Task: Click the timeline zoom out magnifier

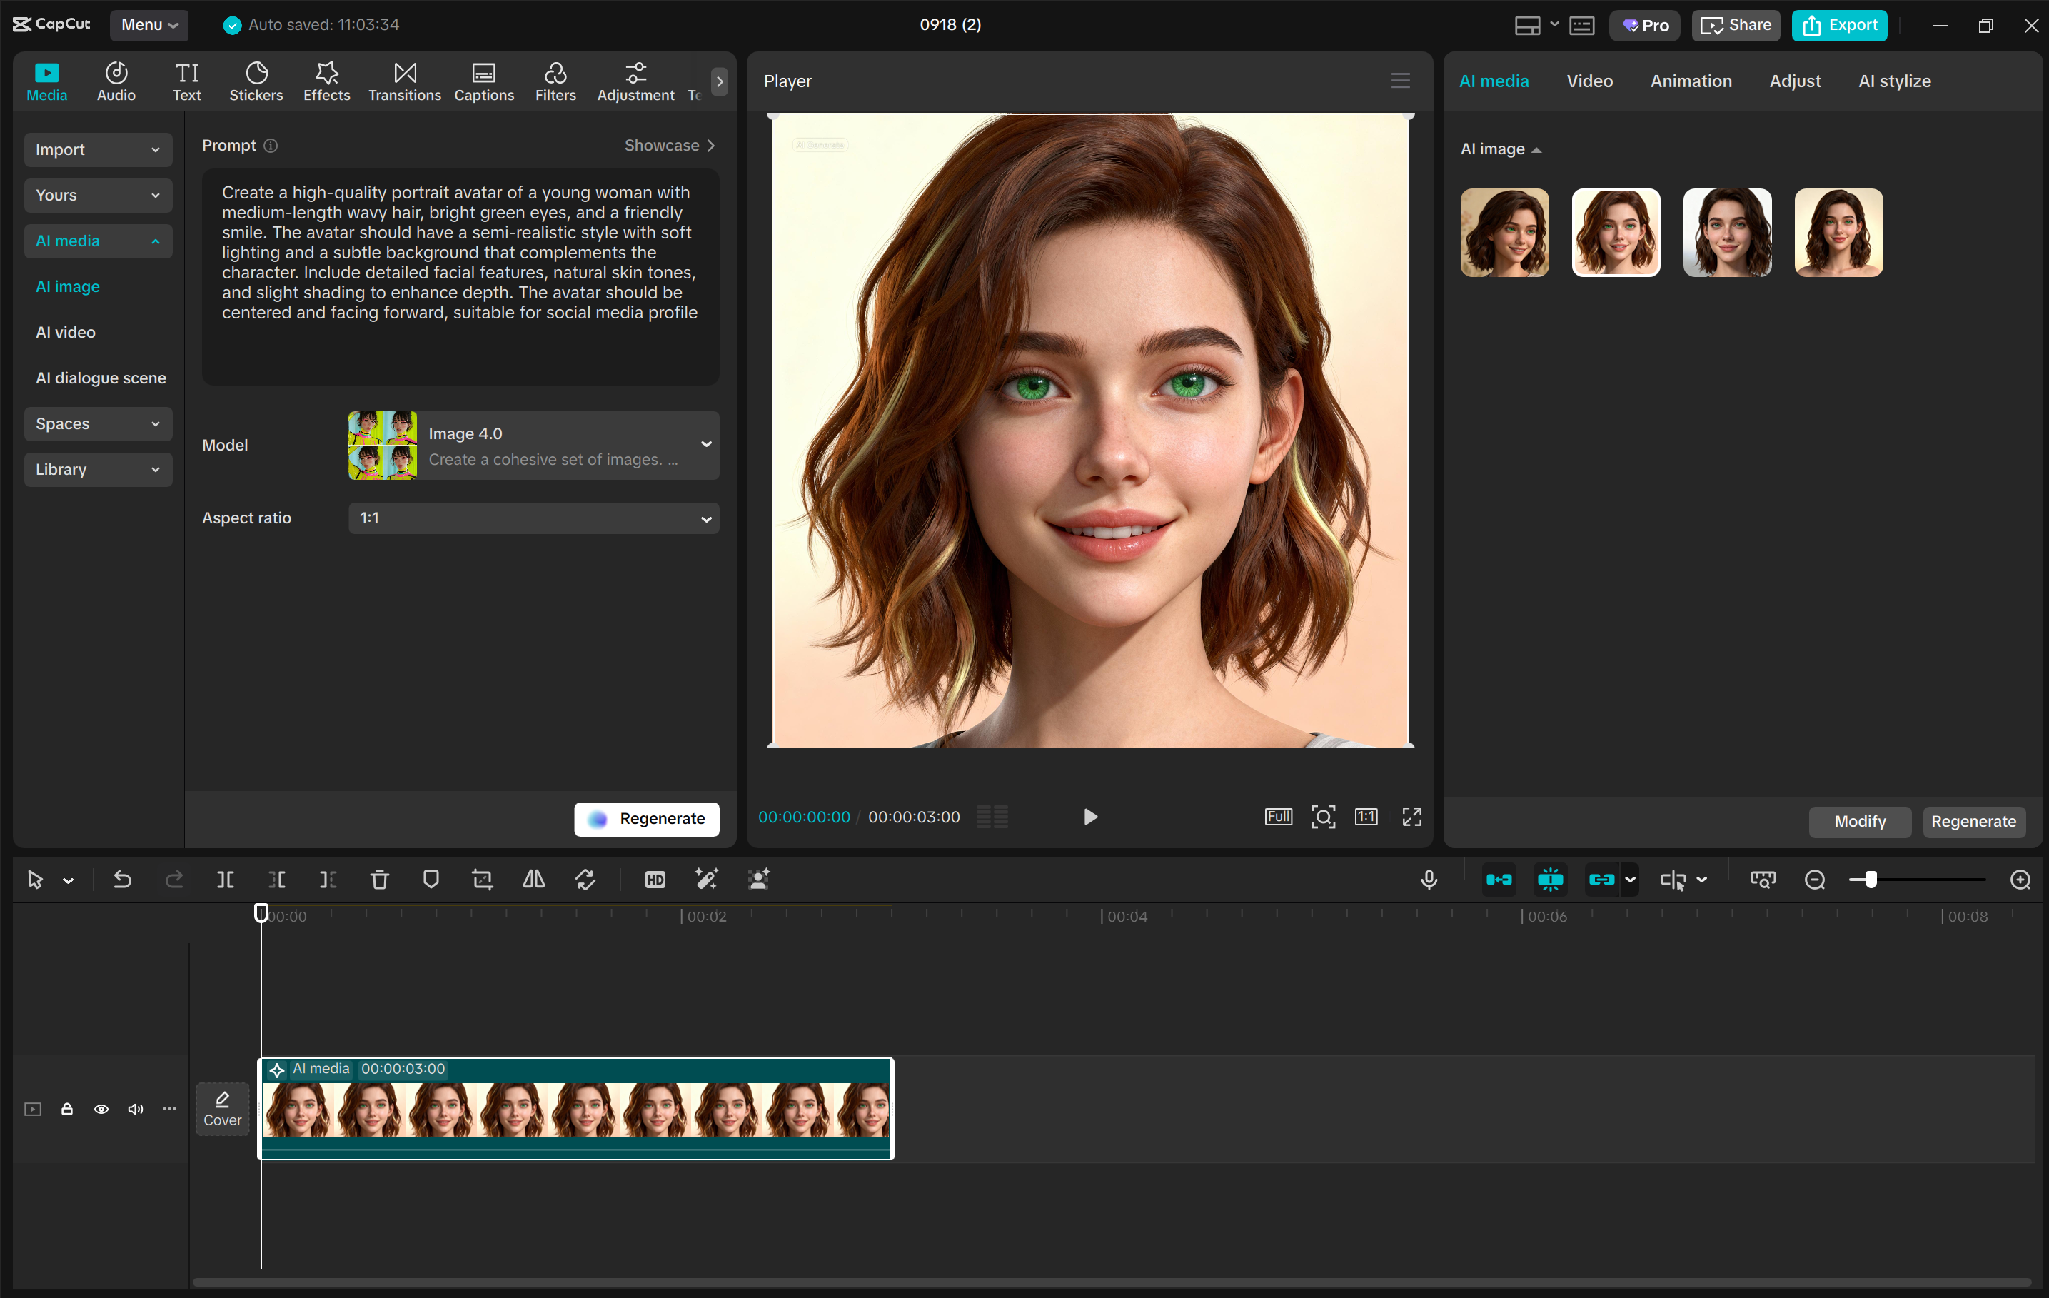Action: 1815,880
